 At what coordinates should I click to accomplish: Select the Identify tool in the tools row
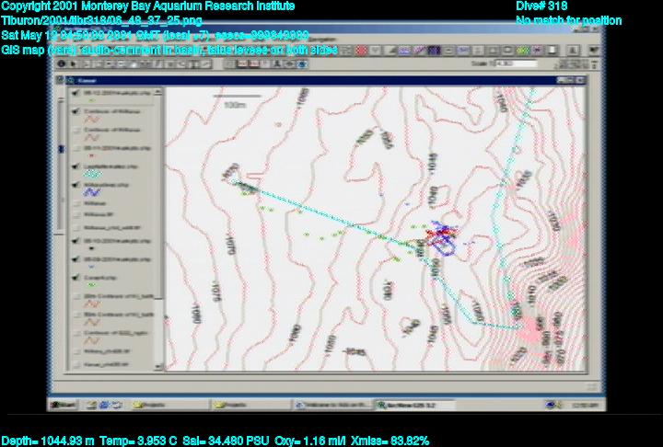coord(60,63)
